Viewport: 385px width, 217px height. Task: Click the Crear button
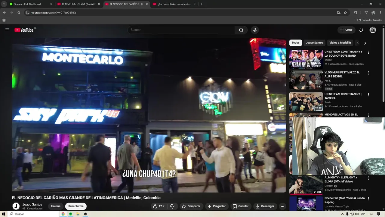click(x=346, y=30)
